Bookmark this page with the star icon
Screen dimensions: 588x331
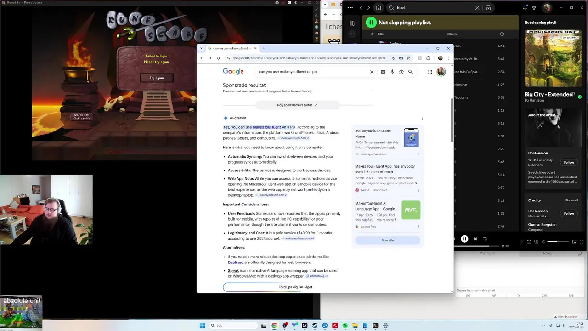[408, 58]
